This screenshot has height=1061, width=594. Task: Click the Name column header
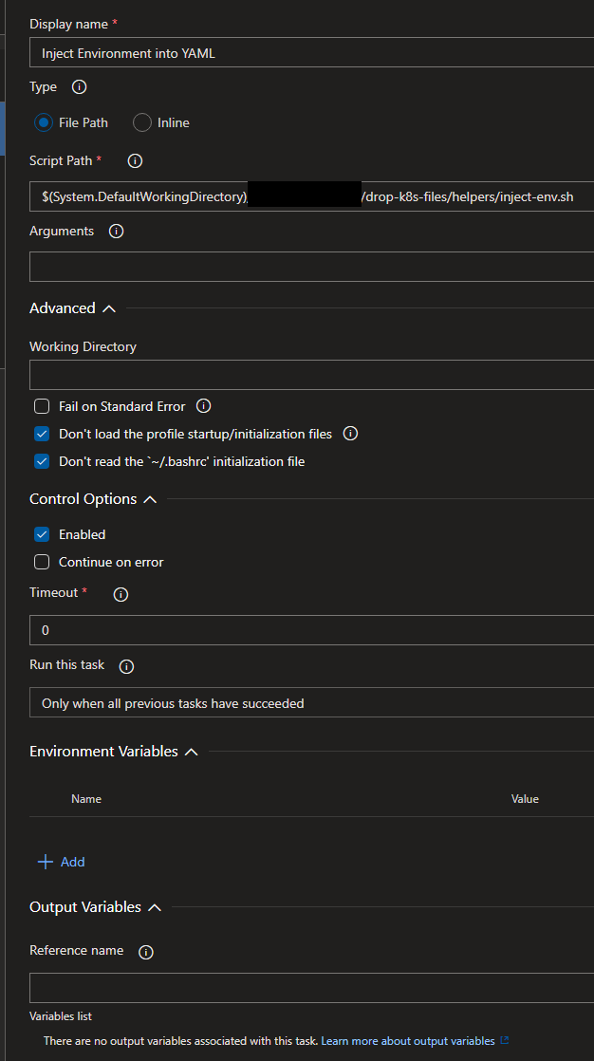tap(86, 799)
